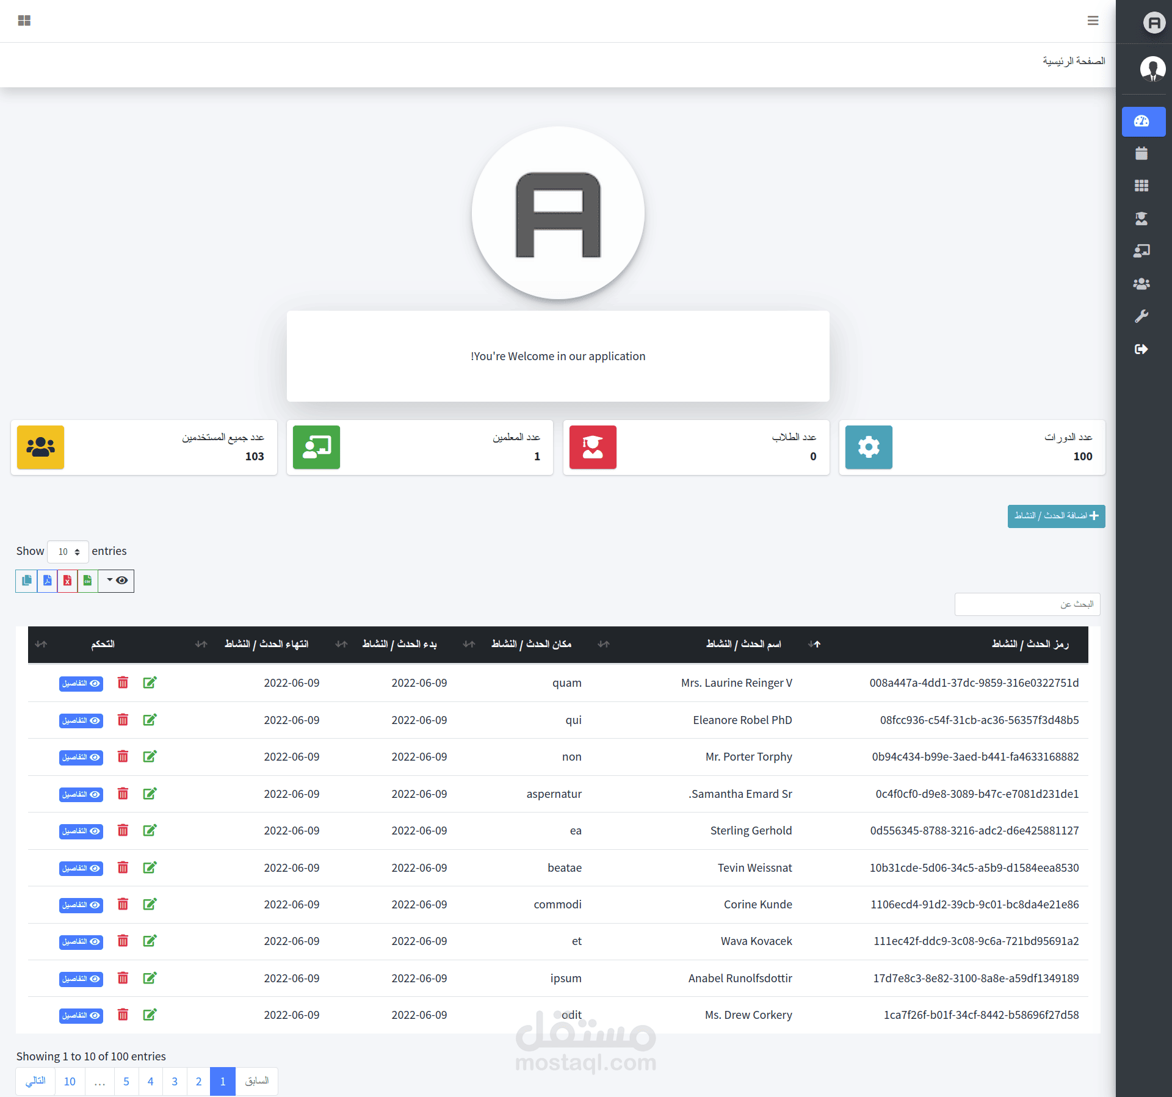Export table as PDF icon
The width and height of the screenshot is (1172, 1097).
pos(47,581)
